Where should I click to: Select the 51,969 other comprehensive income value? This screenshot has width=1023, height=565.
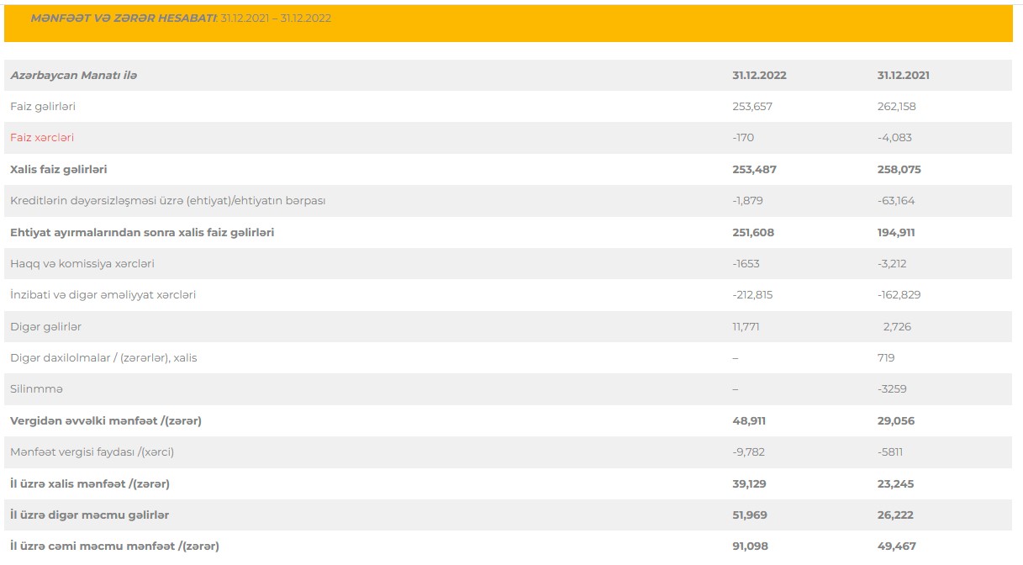(x=750, y=515)
